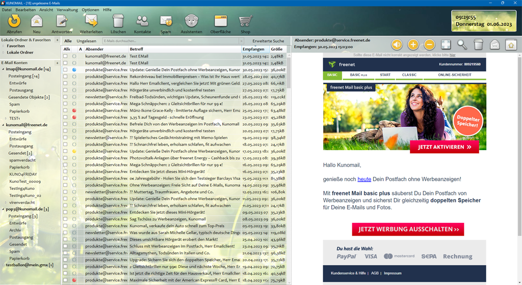Open the Shop cart icon
522x285 pixels.
coord(245,21)
